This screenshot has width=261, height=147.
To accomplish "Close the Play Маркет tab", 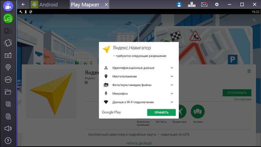I will [106, 4].
